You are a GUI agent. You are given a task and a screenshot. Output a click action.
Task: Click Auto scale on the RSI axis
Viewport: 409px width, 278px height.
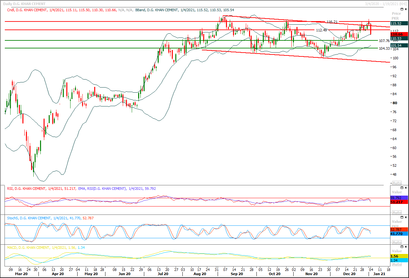point(397,213)
